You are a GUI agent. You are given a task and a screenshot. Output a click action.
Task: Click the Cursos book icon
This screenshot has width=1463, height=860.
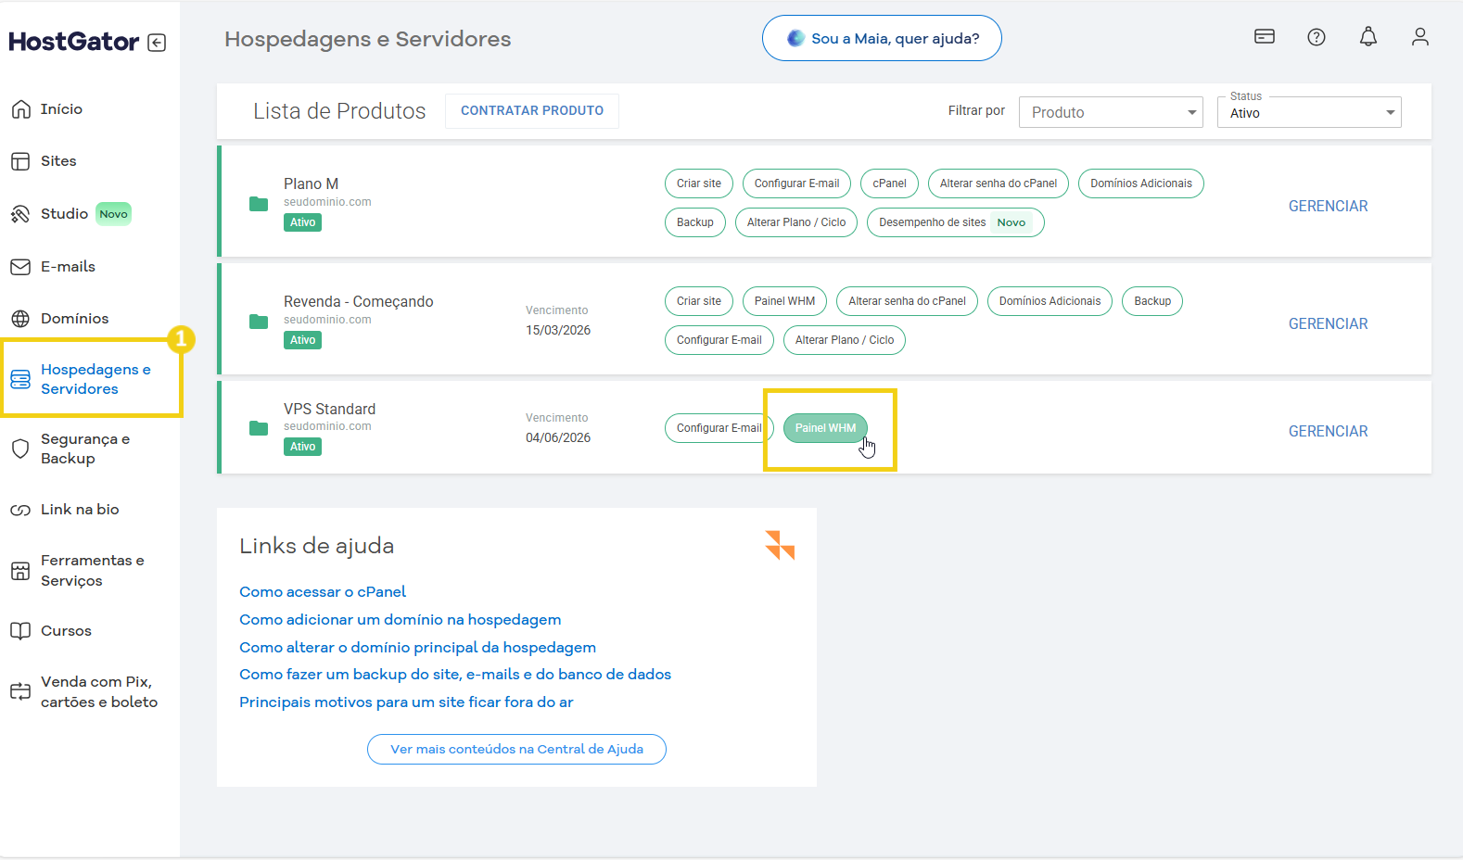point(20,631)
